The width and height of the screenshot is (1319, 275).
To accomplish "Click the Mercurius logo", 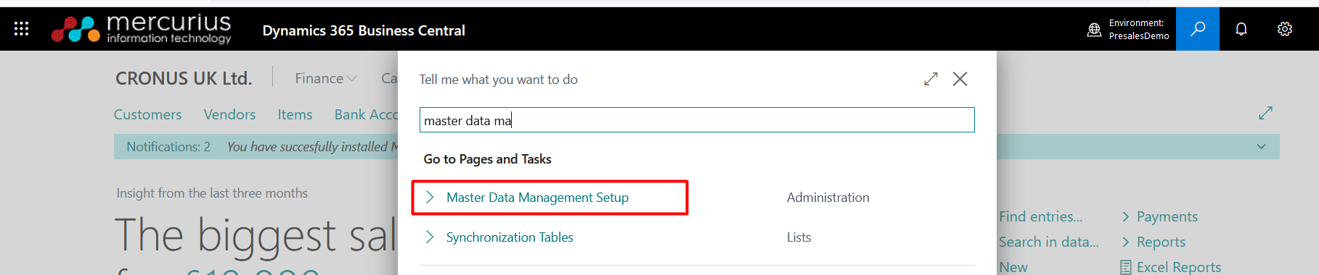I will point(142,29).
